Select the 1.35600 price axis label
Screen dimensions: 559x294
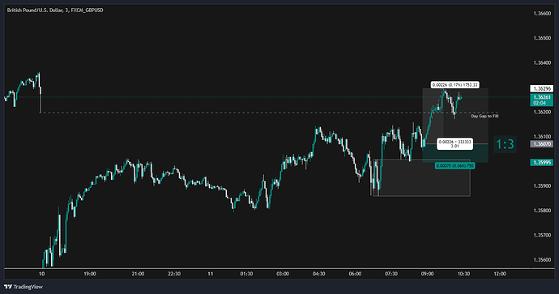pyautogui.click(x=542, y=260)
